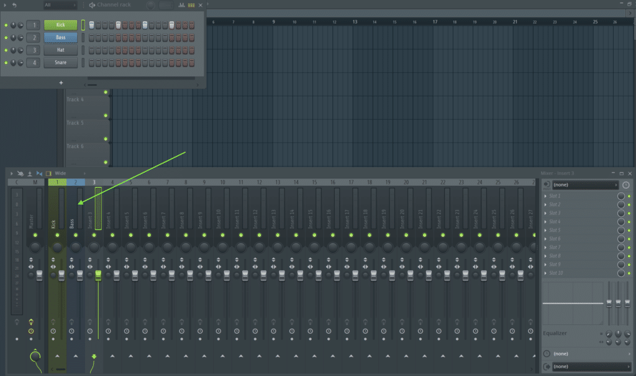Select mixer track 2 header tab
The image size is (636, 376).
(75, 182)
